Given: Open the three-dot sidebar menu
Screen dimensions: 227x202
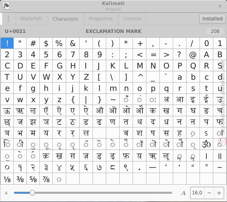Looking at the screenshot, I should 8,19.
